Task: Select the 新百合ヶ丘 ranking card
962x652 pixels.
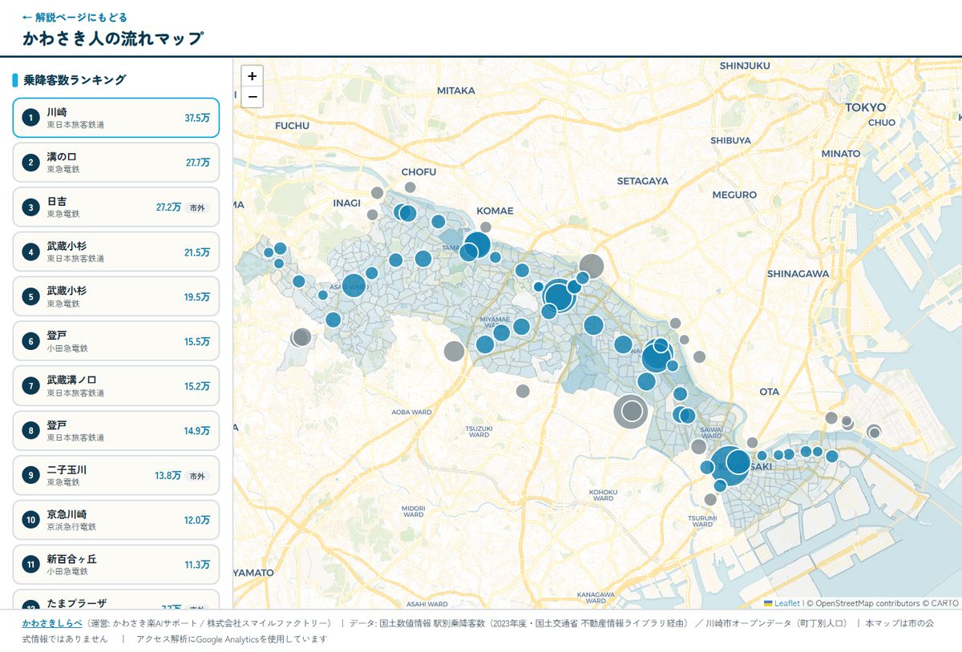Action: click(116, 565)
